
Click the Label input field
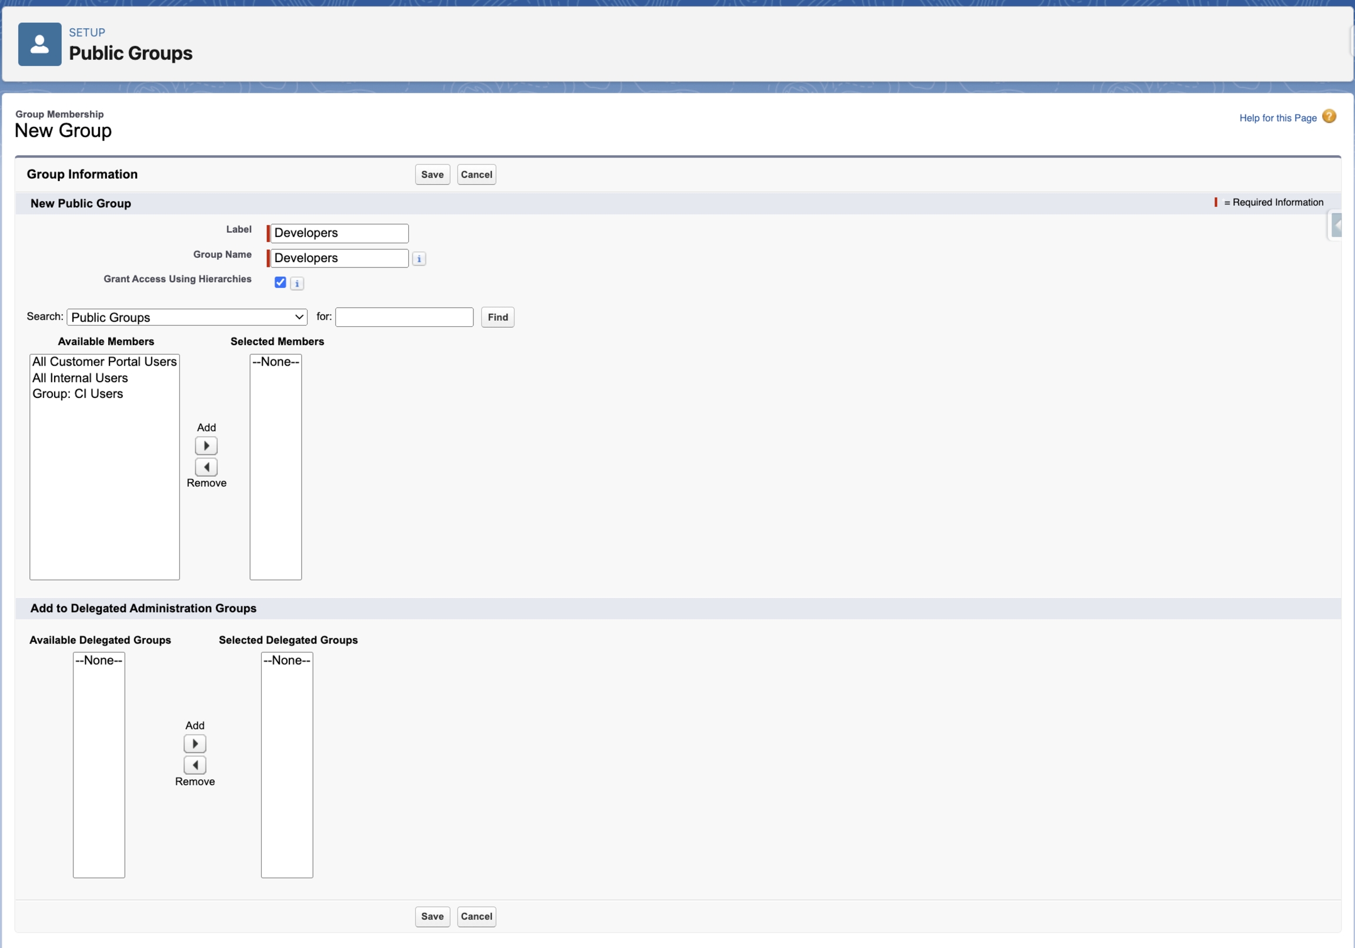click(339, 233)
